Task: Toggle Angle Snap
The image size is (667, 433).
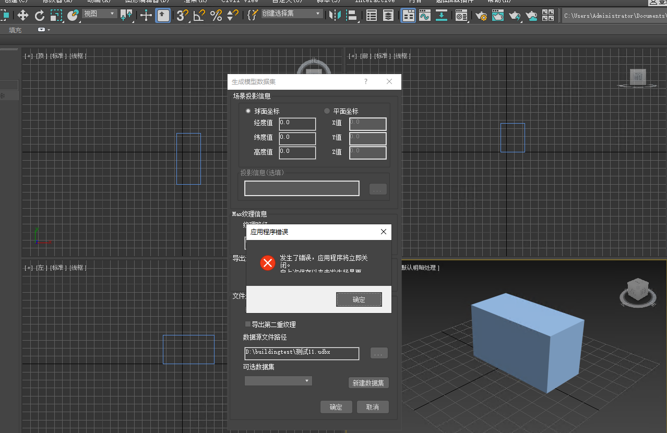Action: click(x=199, y=15)
